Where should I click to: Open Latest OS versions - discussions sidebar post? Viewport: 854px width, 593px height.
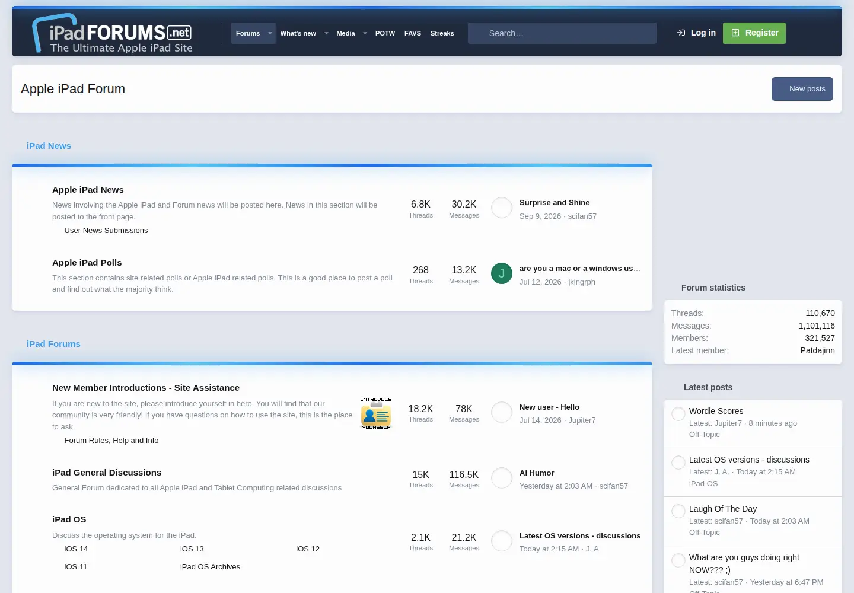point(749,460)
